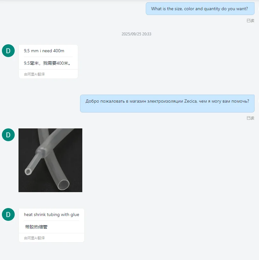Select the "heat shrink tubing with glue" text
Screen dimensions: 259x260
pyautogui.click(x=51, y=214)
